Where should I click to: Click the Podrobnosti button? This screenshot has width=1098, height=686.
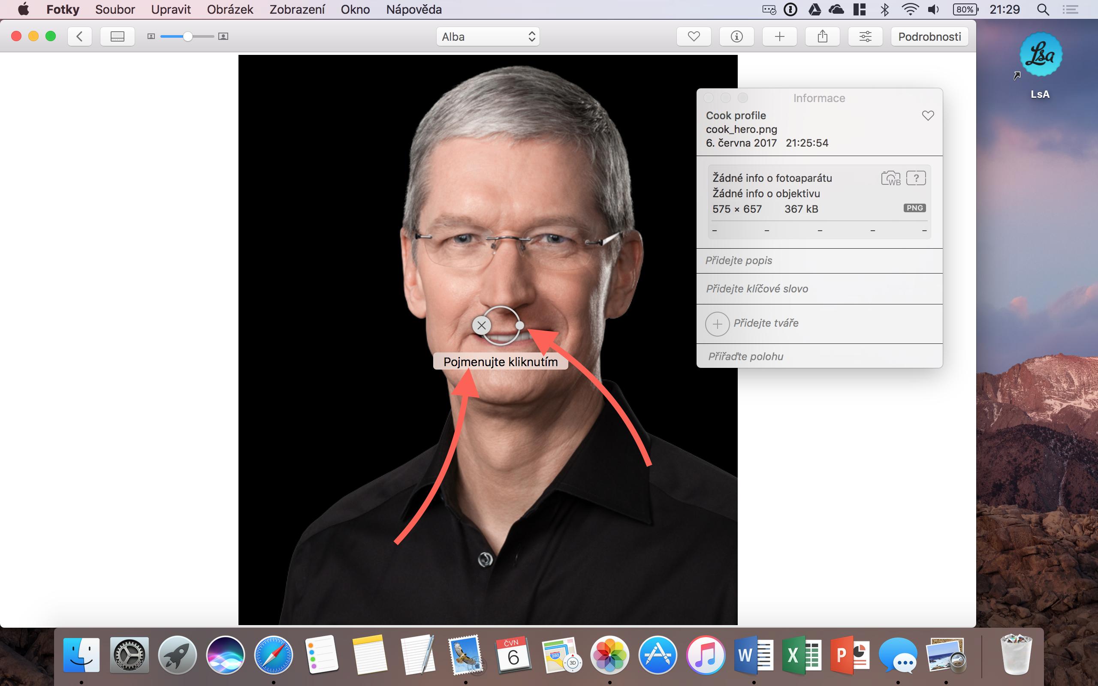(929, 36)
